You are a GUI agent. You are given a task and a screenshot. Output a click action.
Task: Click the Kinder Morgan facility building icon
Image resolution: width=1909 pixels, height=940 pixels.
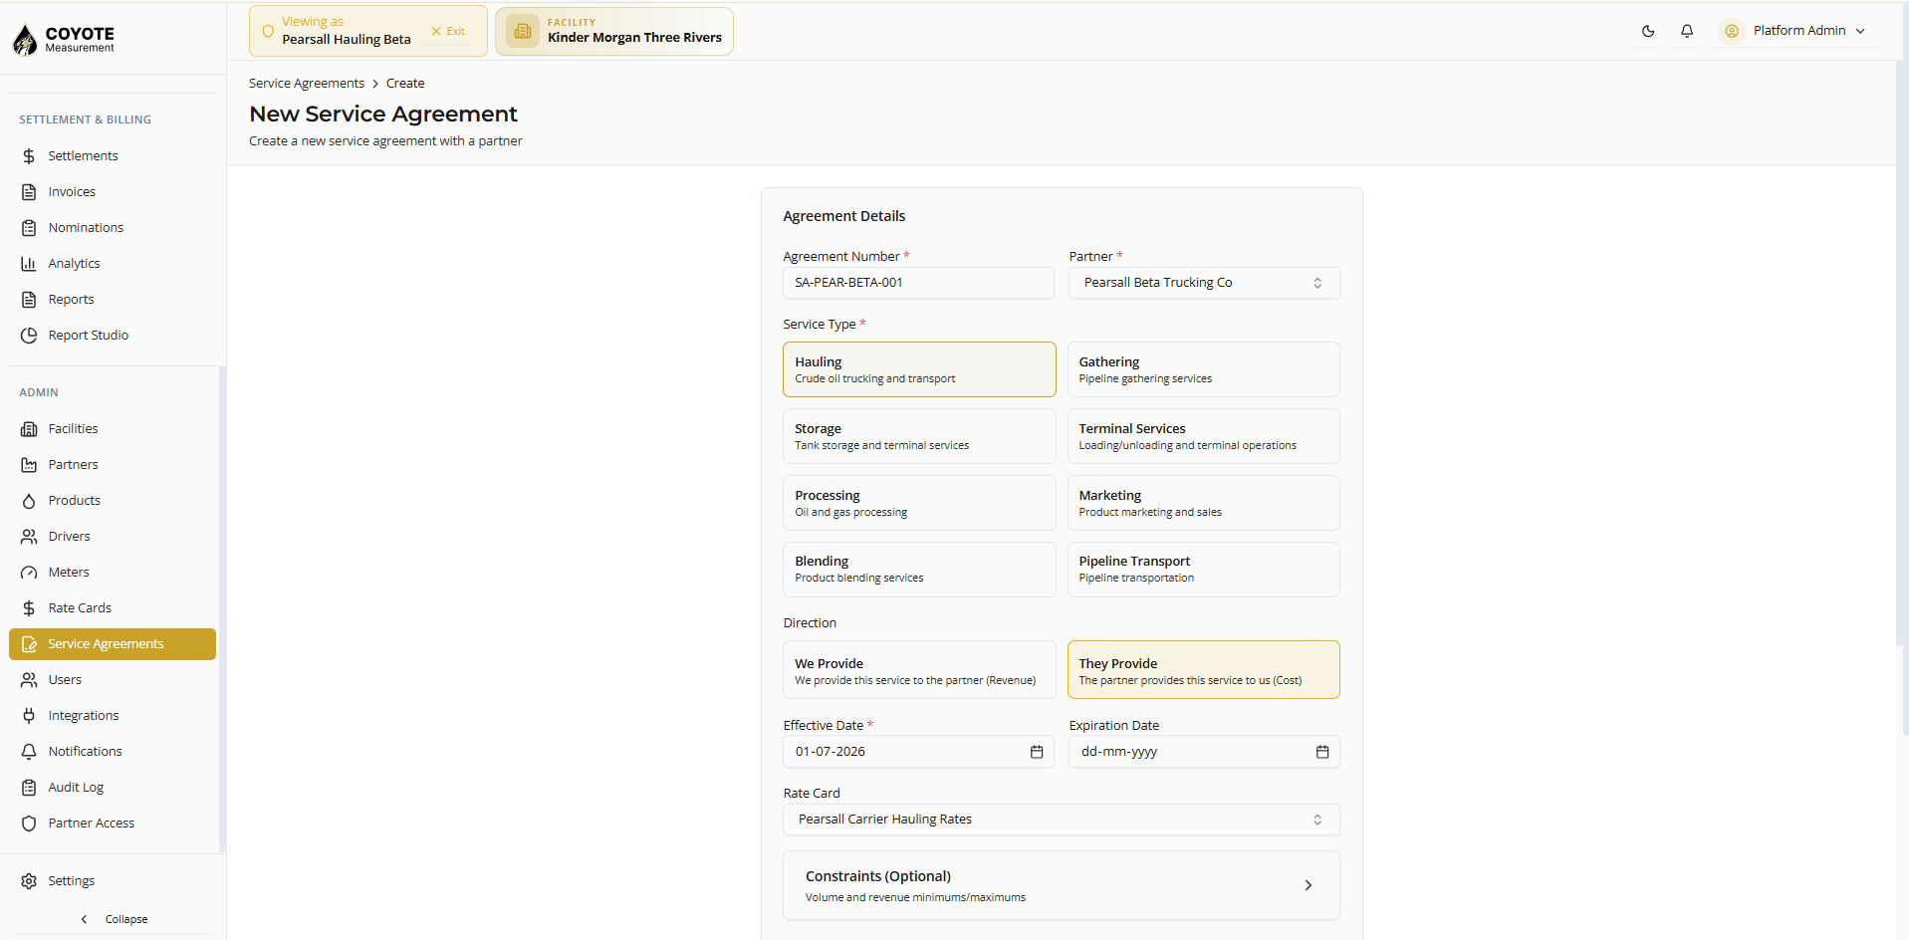point(523,31)
